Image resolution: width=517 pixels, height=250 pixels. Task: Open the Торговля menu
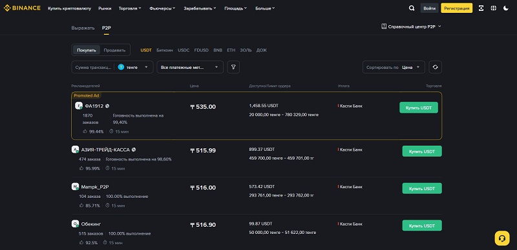point(130,8)
